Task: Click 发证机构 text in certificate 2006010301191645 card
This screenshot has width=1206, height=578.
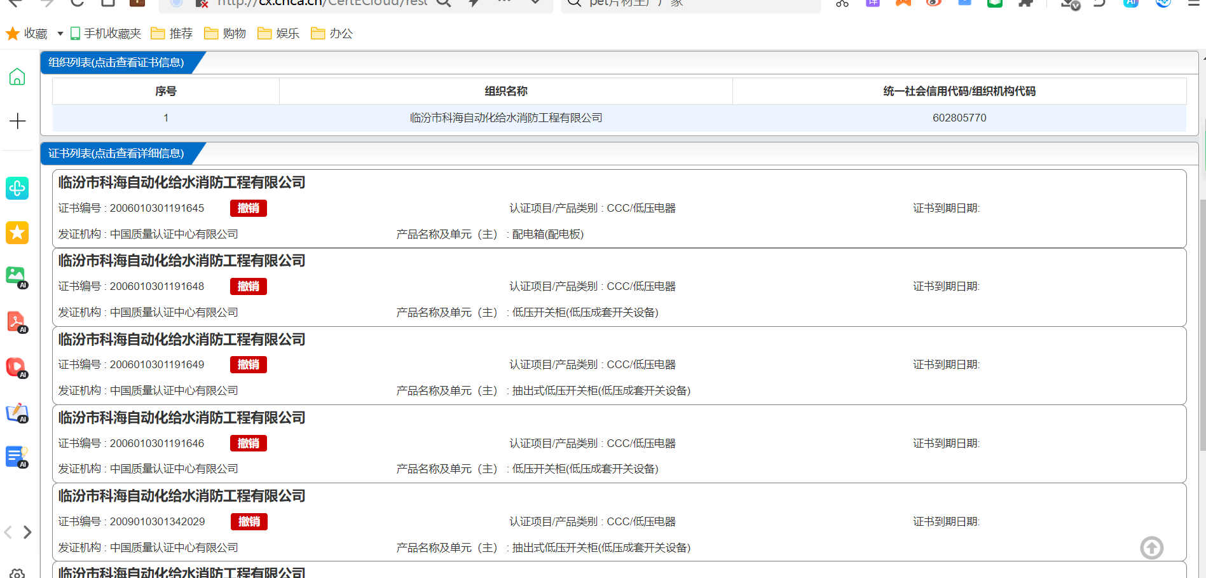Action: tap(148, 235)
